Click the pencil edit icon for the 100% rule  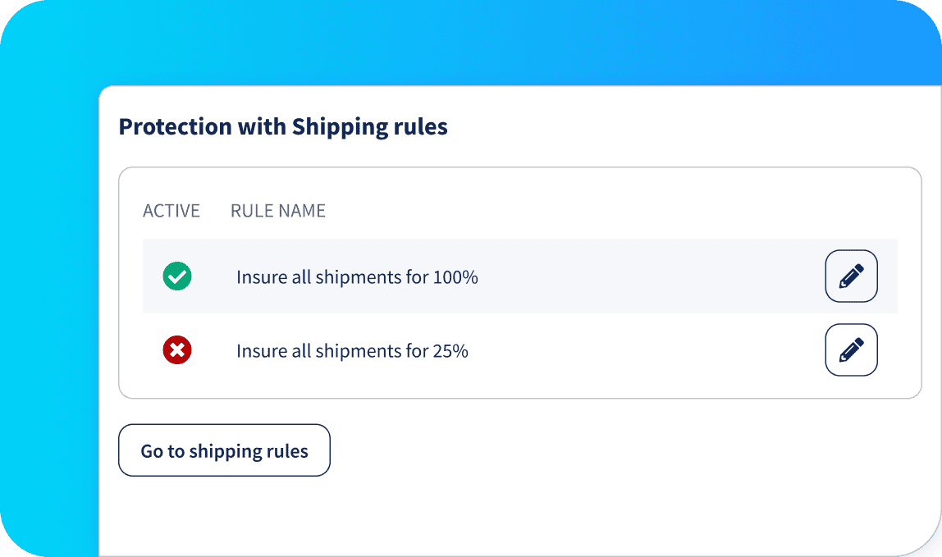click(851, 276)
